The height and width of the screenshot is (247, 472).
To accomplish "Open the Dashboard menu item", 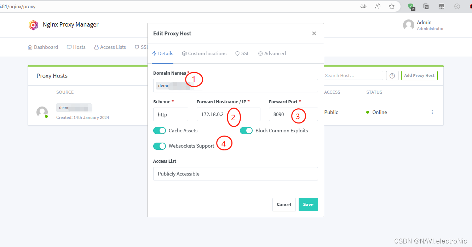I will pos(43,47).
